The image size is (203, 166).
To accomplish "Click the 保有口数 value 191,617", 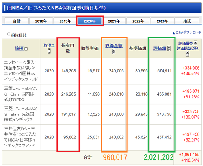I will click(69, 114).
